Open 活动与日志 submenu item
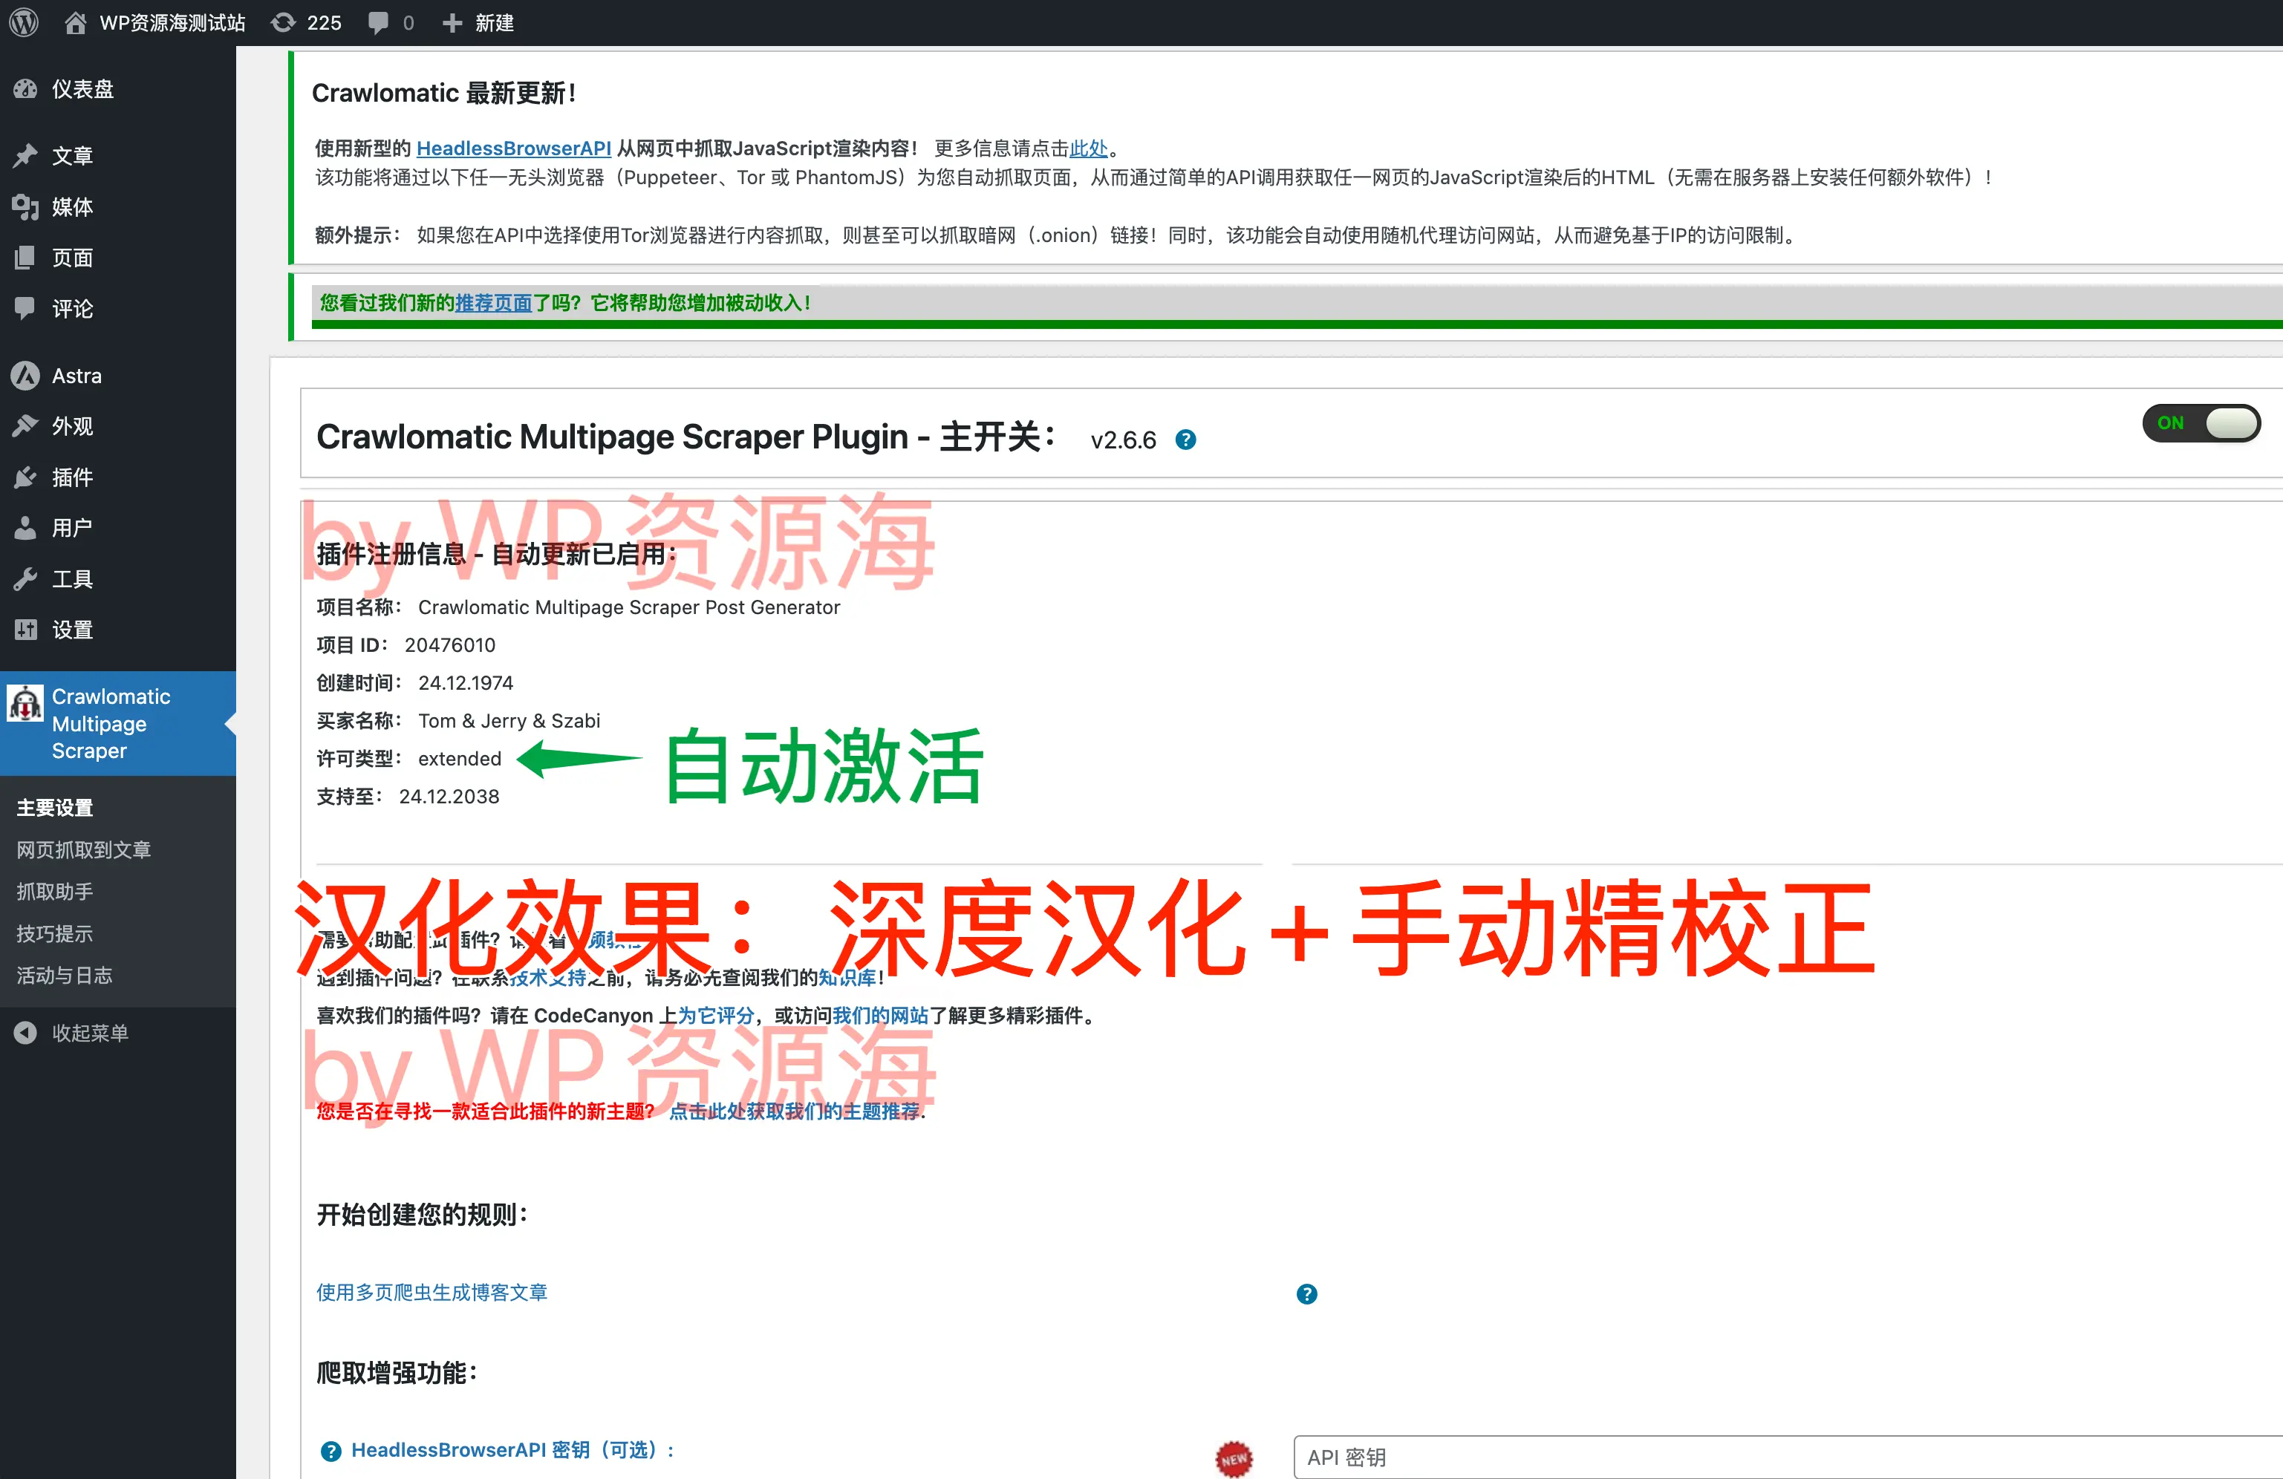 [65, 976]
